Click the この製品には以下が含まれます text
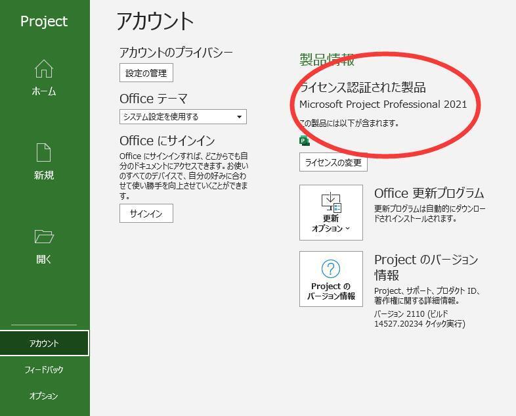The width and height of the screenshot is (516, 416). pyautogui.click(x=349, y=123)
